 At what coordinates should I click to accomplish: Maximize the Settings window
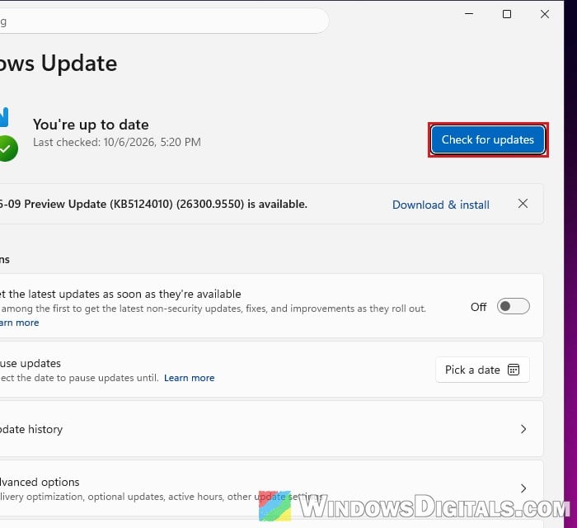pyautogui.click(x=507, y=14)
